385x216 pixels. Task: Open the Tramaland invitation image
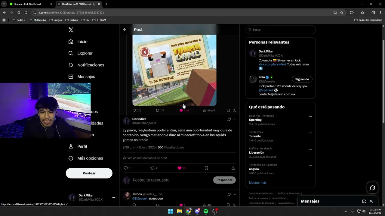[174, 70]
